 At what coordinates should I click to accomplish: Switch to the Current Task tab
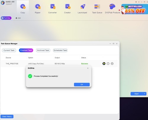click(9, 50)
